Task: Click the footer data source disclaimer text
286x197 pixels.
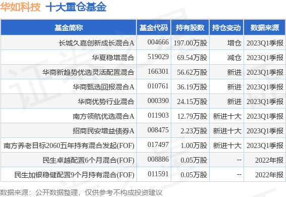Action: (x=81, y=192)
